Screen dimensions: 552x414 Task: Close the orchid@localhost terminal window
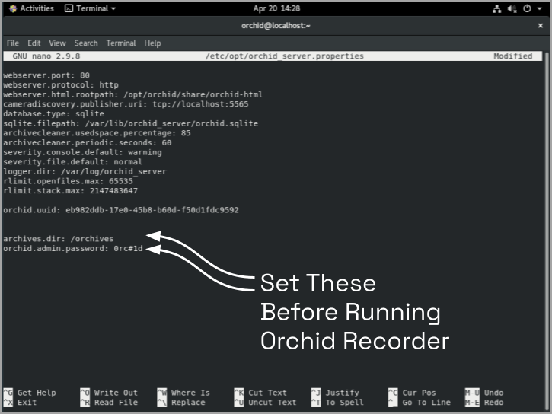(541, 25)
